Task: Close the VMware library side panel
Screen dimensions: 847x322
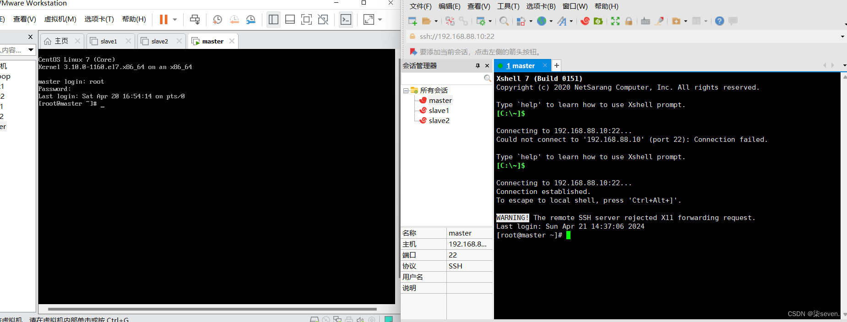Action: click(x=30, y=37)
